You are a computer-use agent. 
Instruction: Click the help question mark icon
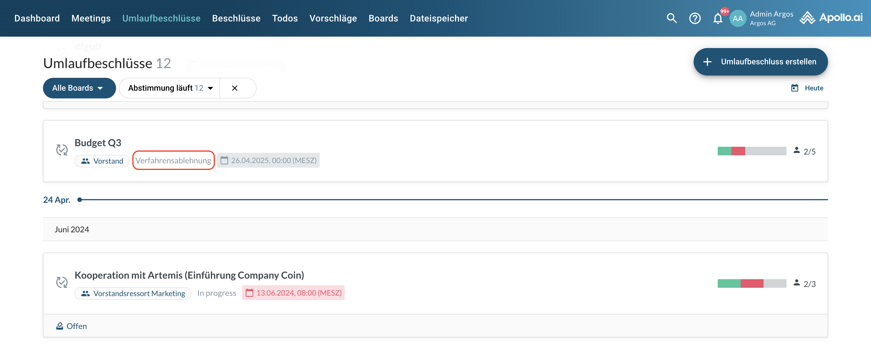[x=695, y=18]
